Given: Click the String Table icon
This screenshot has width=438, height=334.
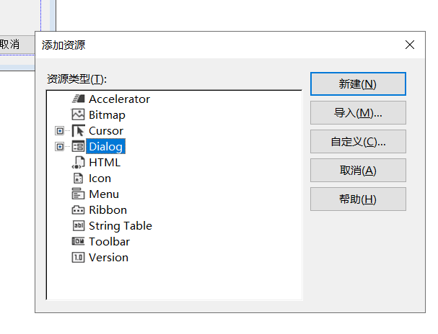Looking at the screenshot, I should click(x=79, y=226).
